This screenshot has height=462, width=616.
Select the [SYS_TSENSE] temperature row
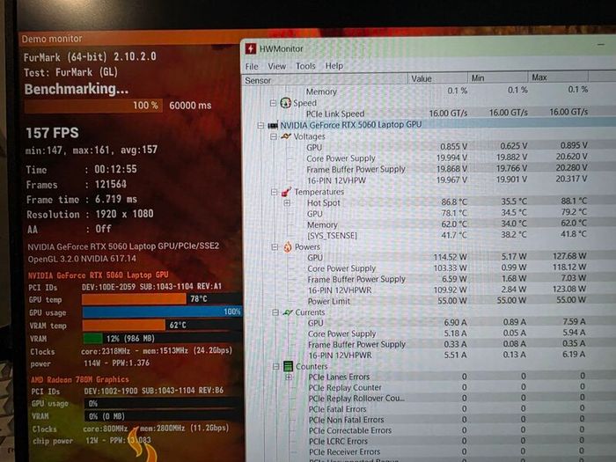430,235
